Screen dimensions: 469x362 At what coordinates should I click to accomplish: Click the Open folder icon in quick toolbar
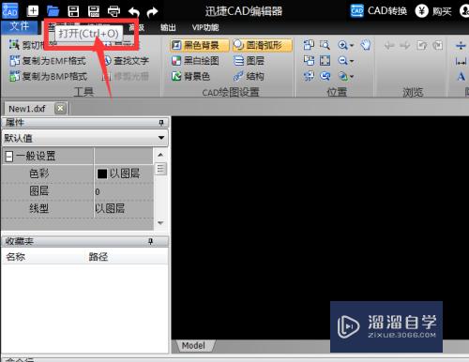(x=53, y=11)
